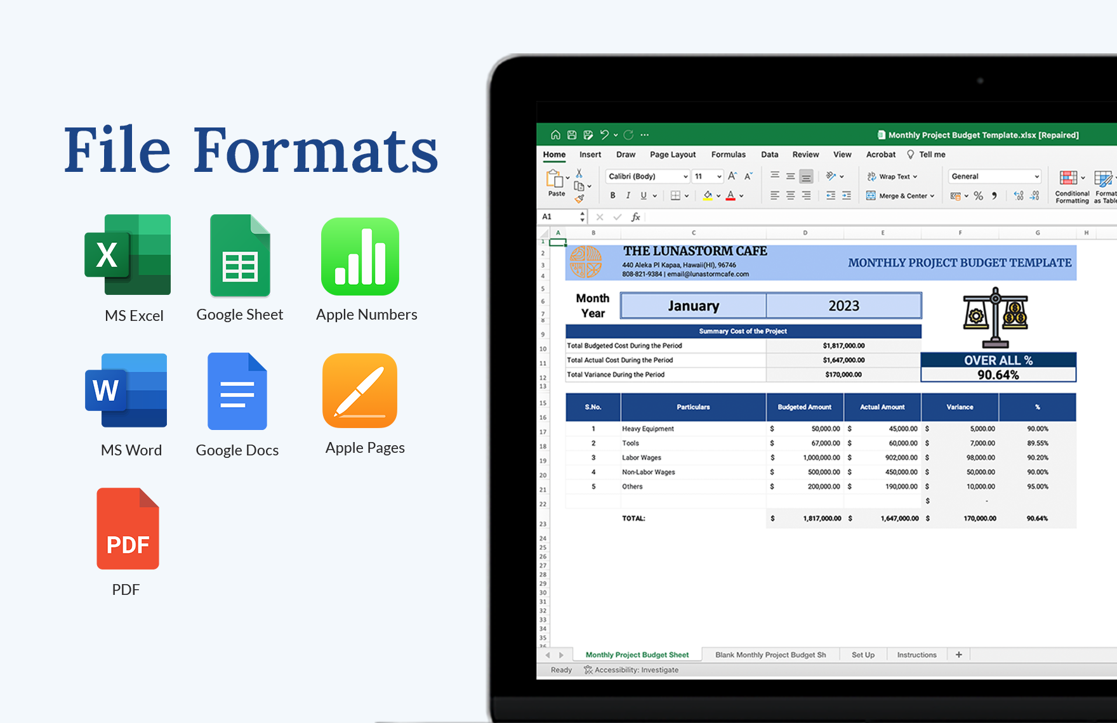The image size is (1117, 723).
Task: Expand the Wrap Text dropdown arrow
Action: click(915, 177)
